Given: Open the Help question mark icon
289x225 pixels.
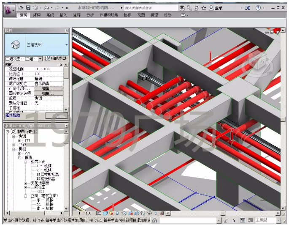Looking at the screenshot, I should pyautogui.click(x=258, y=8).
